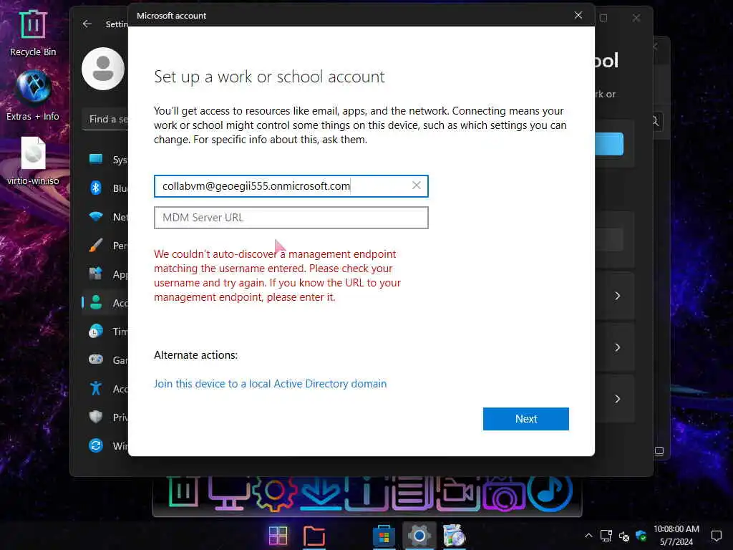
Task: Open Gaming controller icon in Settings sidebar
Action: click(96, 360)
